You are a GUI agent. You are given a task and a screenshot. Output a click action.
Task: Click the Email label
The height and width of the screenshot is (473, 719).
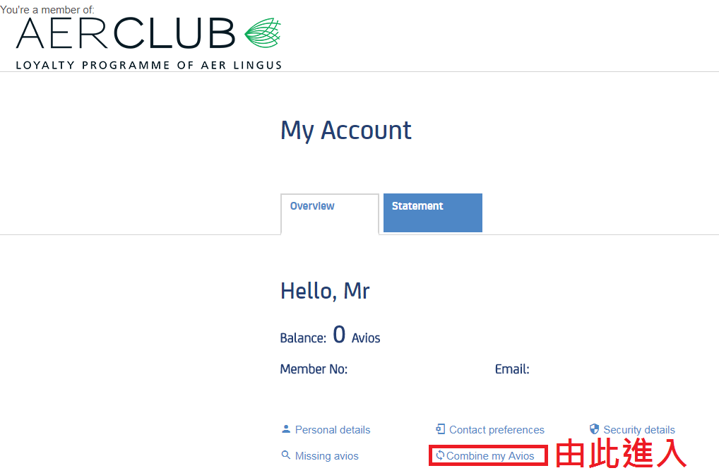pos(512,369)
